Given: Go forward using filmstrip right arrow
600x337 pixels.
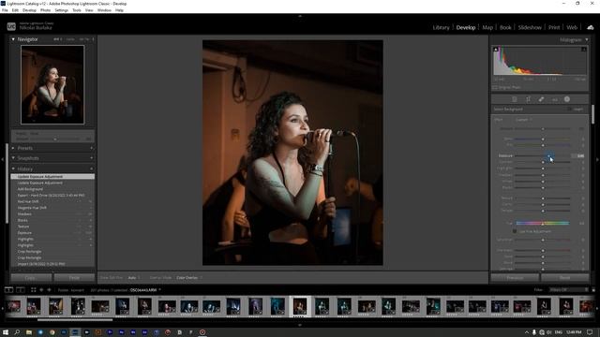Looking at the screenshot, I should coord(49,290).
